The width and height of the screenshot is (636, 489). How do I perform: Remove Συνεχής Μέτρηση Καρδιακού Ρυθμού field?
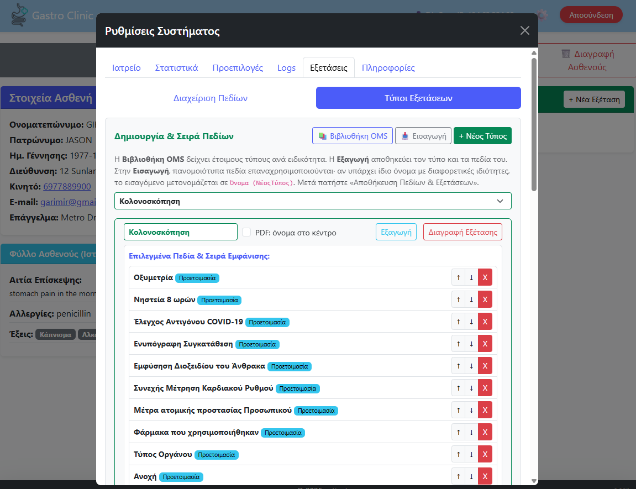tap(485, 388)
